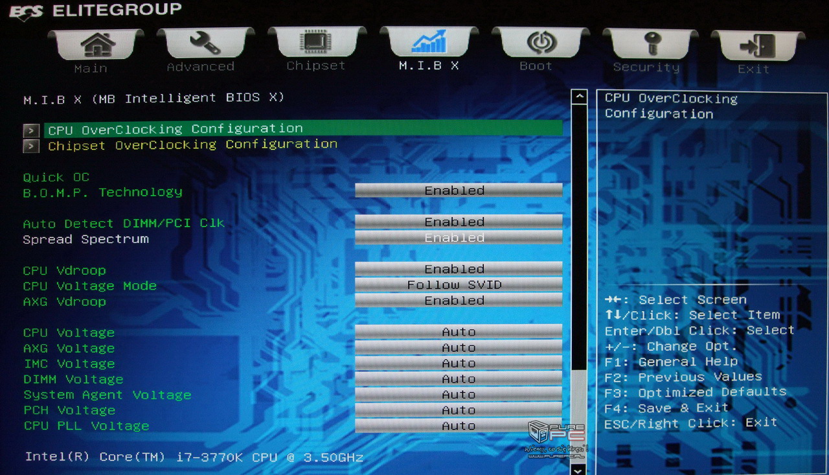Change PCH Voltage Auto setting
Screen dimensions: 829x475
[x=459, y=410]
